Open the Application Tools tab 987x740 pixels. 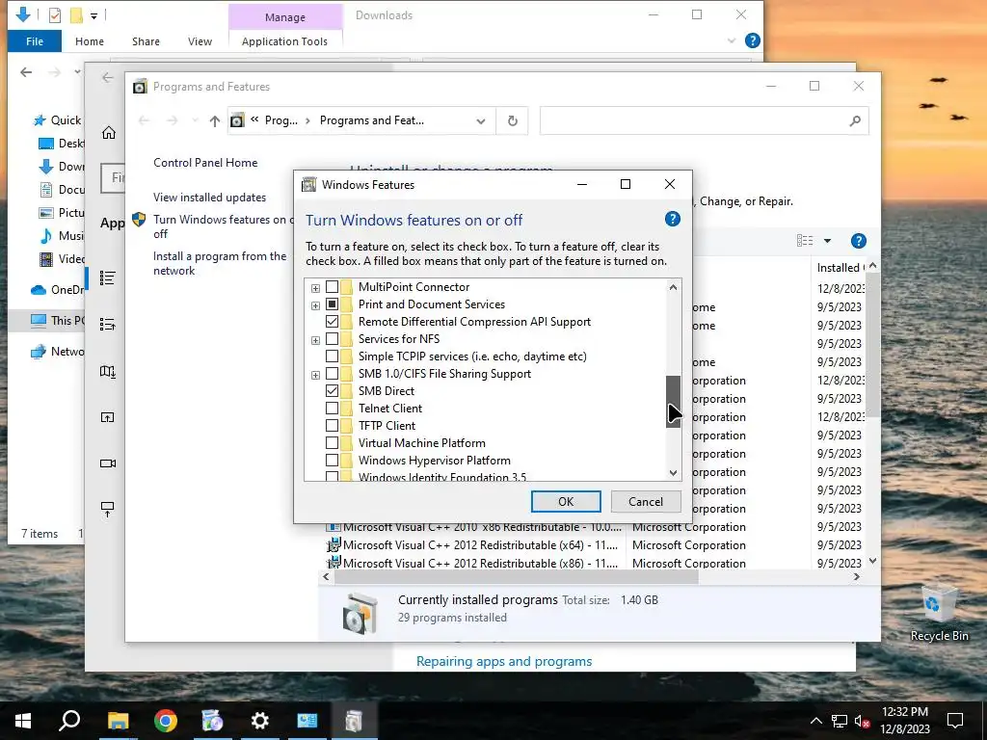[x=284, y=40]
